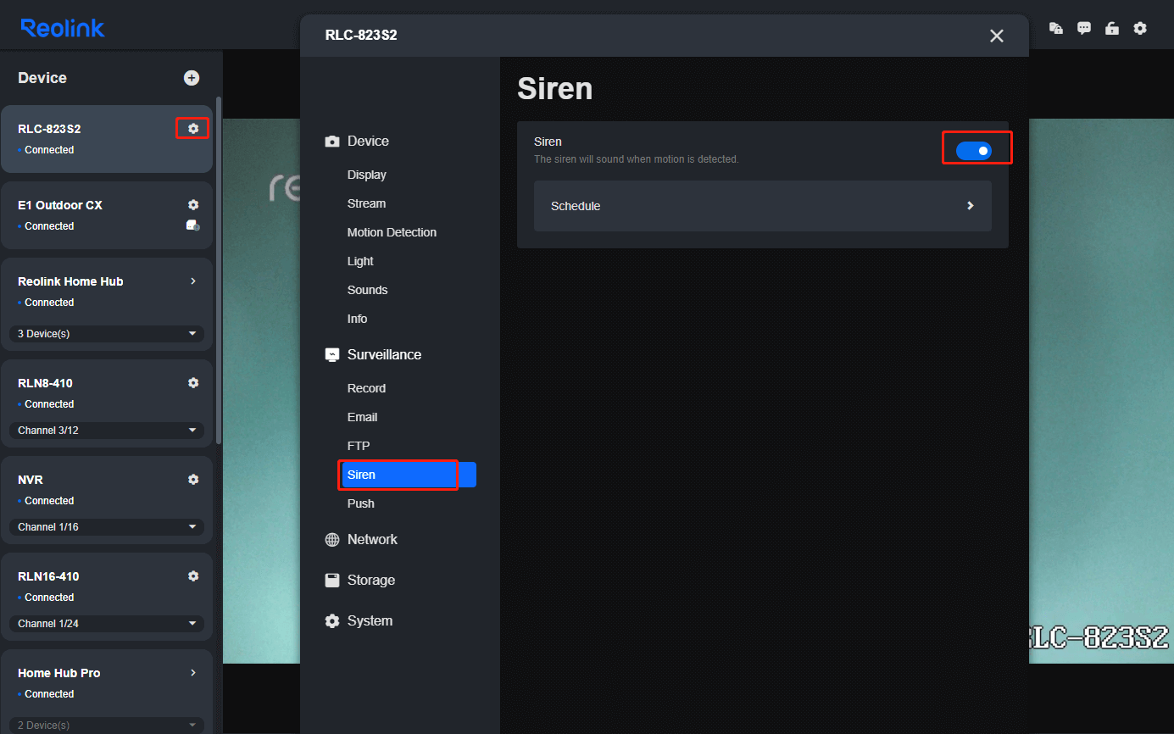1174x734 pixels.
Task: Expand the Storage section
Action: point(371,581)
